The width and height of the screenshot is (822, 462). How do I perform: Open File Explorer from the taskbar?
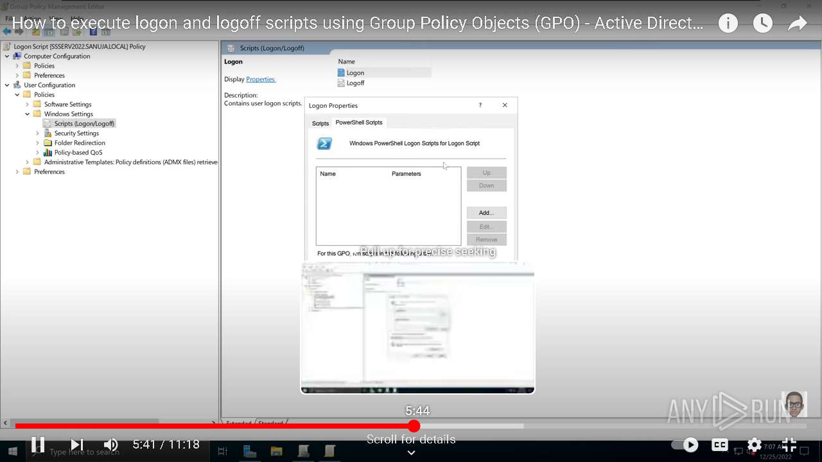click(276, 452)
